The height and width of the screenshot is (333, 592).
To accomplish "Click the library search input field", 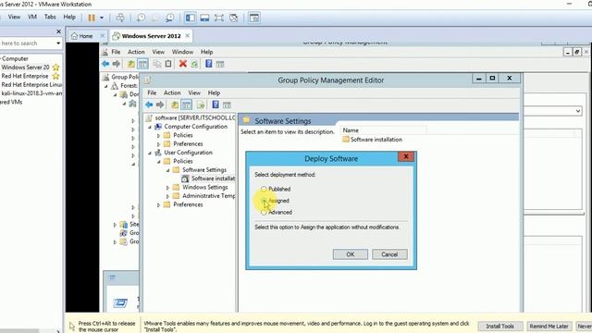I will coord(27,43).
